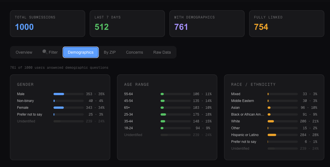Viewport: 330px width, 167px height.
Task: Click the '148 · 15%' age value
Action: (x=202, y=121)
